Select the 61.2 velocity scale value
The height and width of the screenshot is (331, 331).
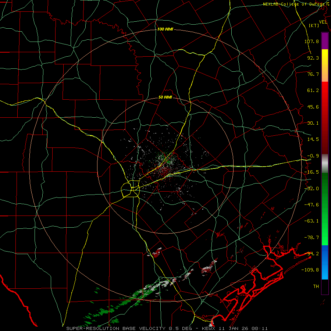pos(313,90)
